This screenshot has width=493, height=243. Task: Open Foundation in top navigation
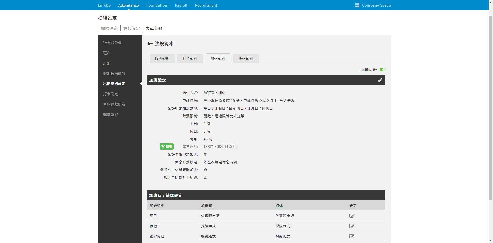point(157,5)
